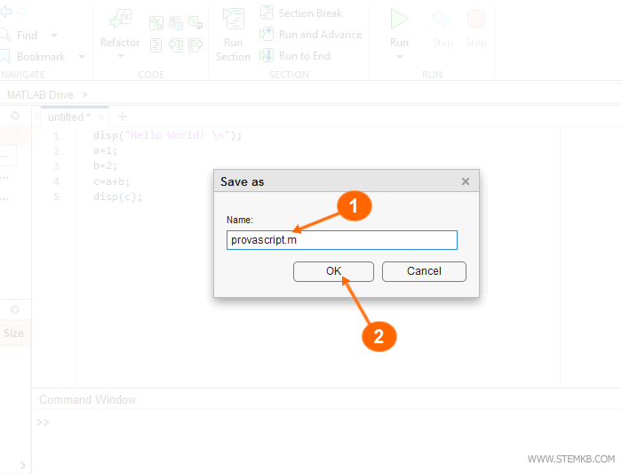Add a new tab with the plus button

[x=123, y=116]
